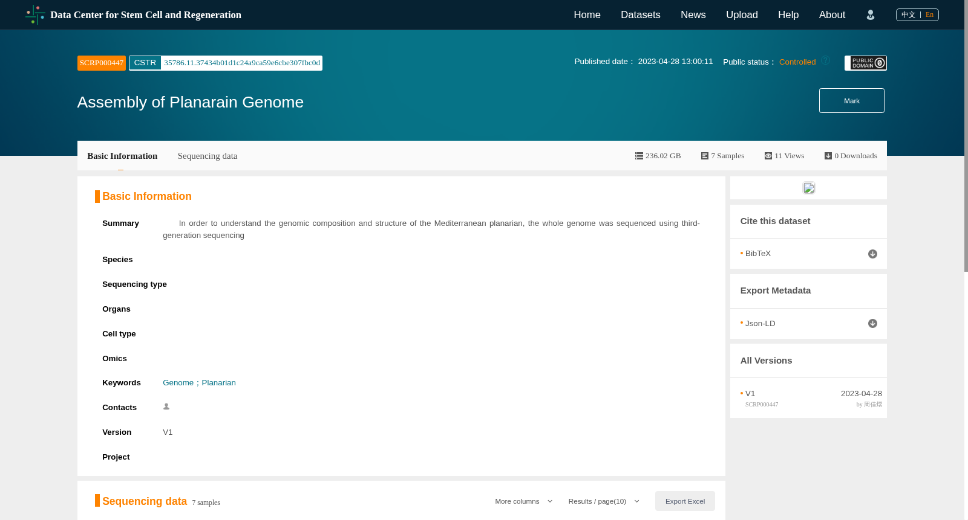Click the 7 samples count text
Viewport: 968px width, 520px height.
click(206, 502)
